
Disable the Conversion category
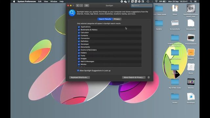(x=79, y=38)
